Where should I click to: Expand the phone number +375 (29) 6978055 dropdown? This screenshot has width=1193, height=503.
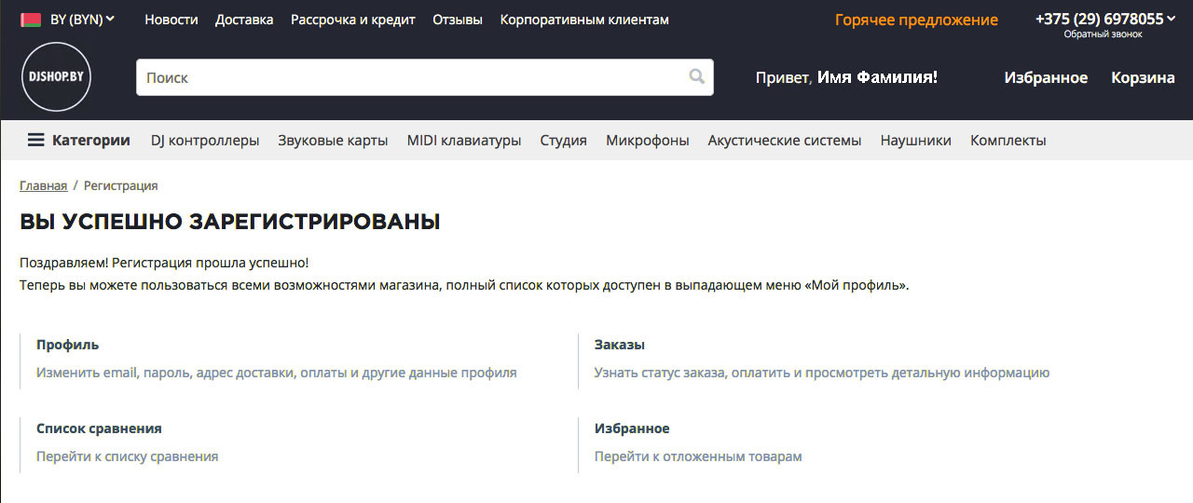tap(1105, 19)
